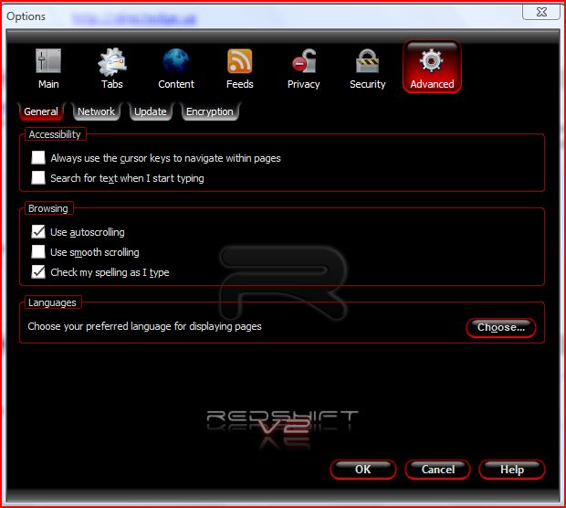Switch to the General sub-tab
Screen dimensions: 566x508
pos(41,111)
